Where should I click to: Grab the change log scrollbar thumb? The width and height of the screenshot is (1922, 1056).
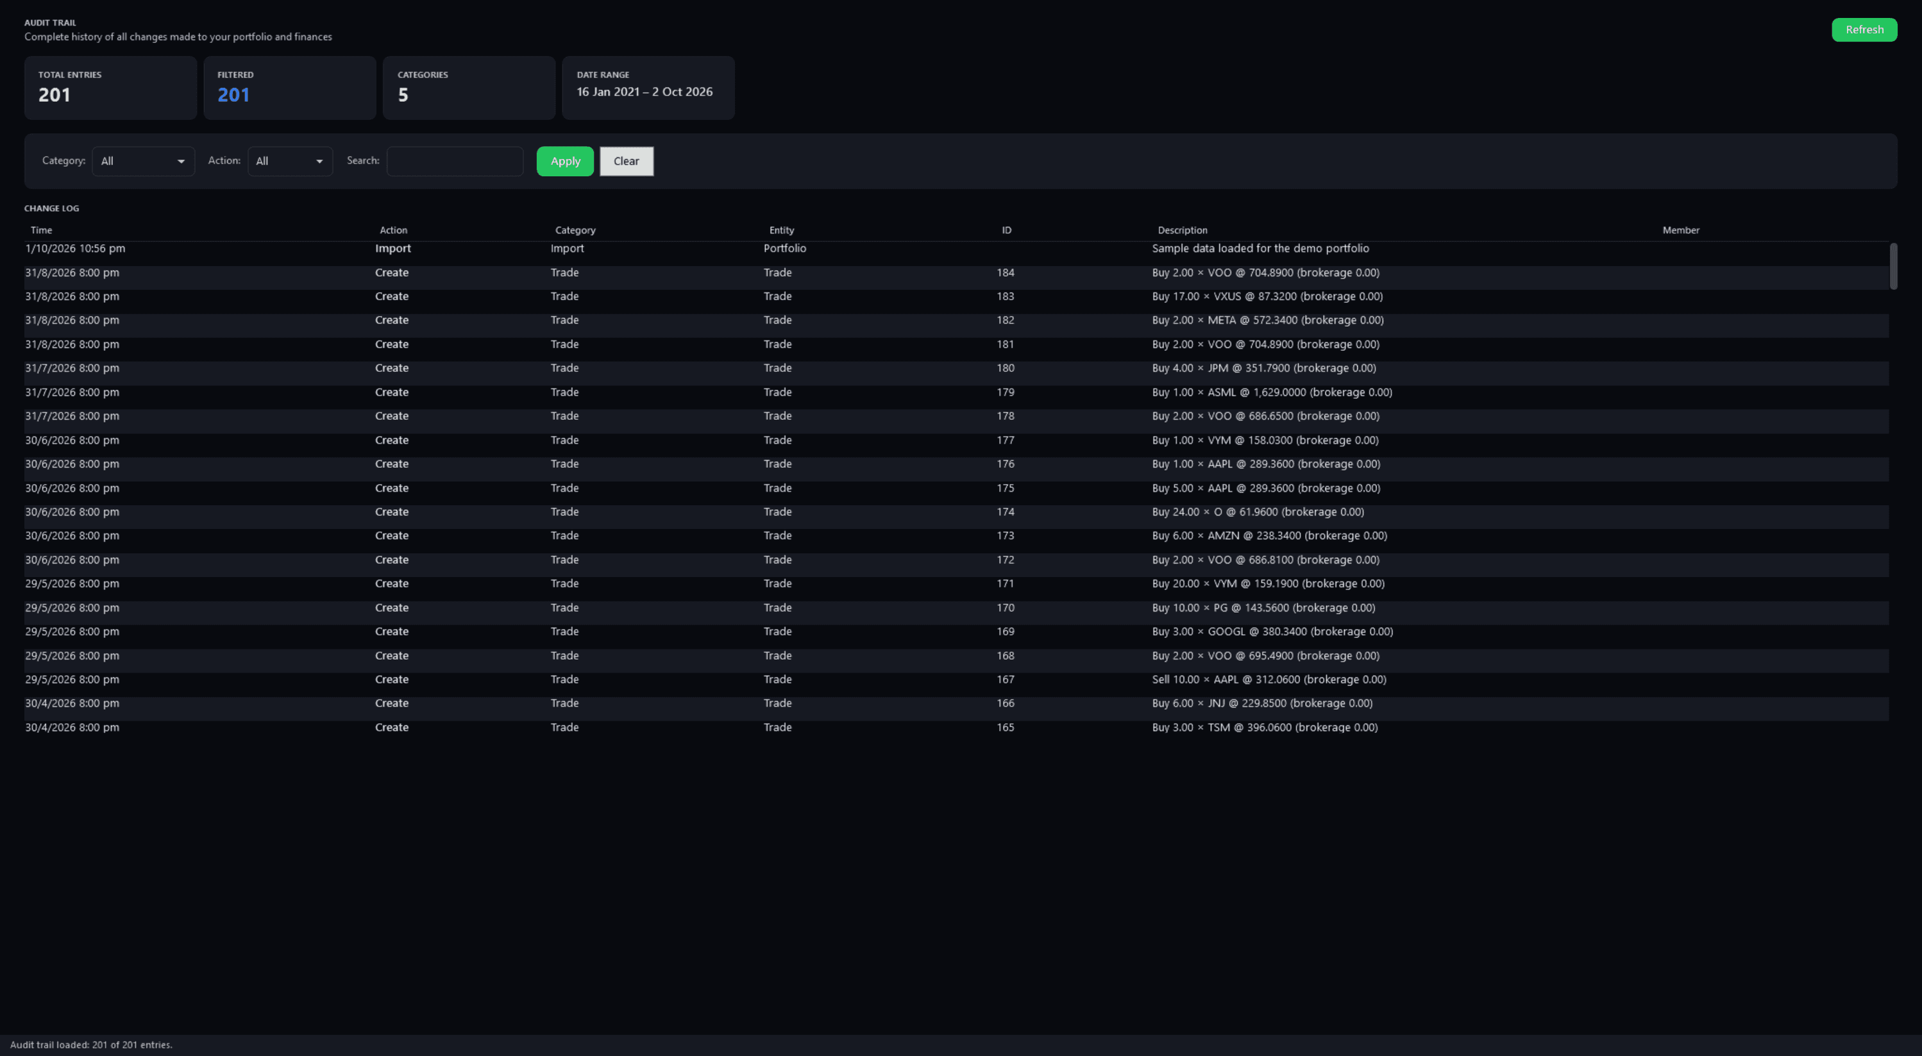pos(1893,266)
